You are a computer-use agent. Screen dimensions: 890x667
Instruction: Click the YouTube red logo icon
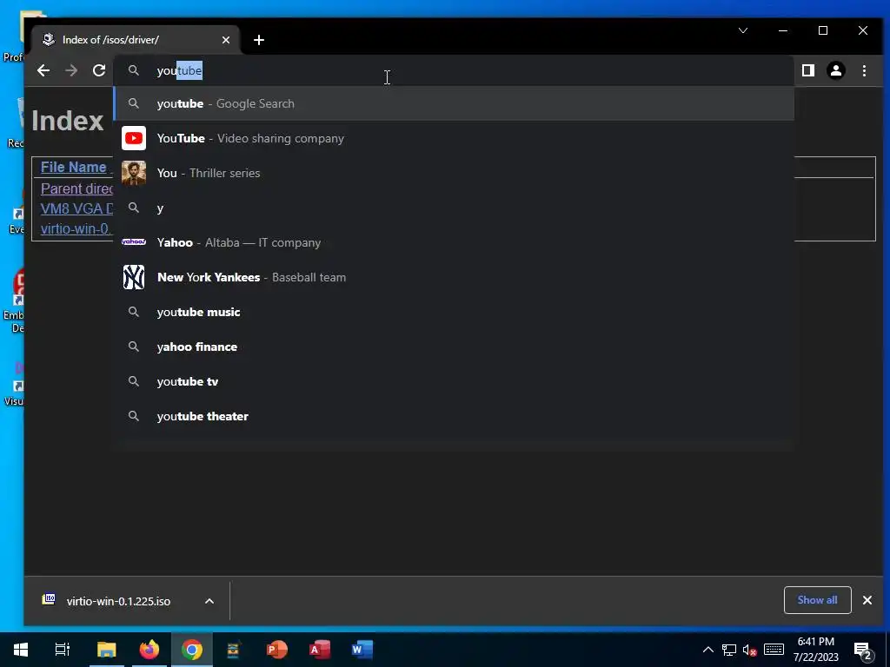tap(134, 138)
